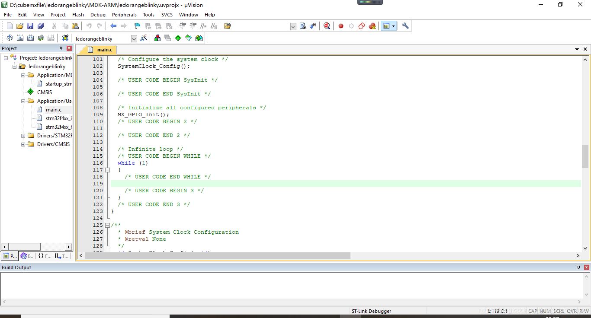Insert a bookmark using the flag icon
The width and height of the screenshot is (591, 318).
pyautogui.click(x=137, y=26)
